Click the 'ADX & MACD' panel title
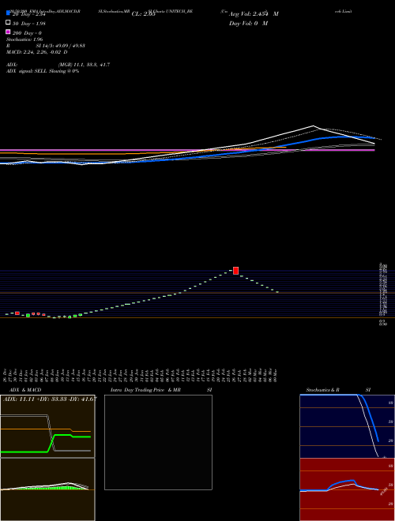The width and height of the screenshot is (395, 521). tap(25, 390)
